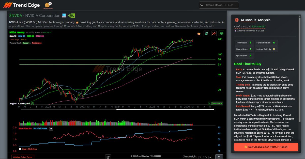Click the Trailing Stop label
This screenshot has height=159, width=305.
(243, 85)
